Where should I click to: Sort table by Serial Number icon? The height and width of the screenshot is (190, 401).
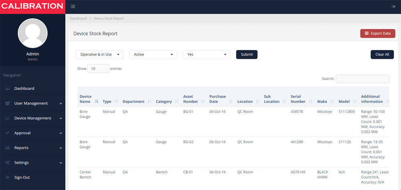click(x=310, y=102)
